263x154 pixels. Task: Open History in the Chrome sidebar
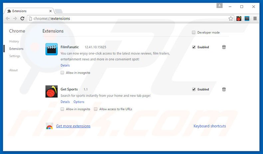[x=14, y=41]
